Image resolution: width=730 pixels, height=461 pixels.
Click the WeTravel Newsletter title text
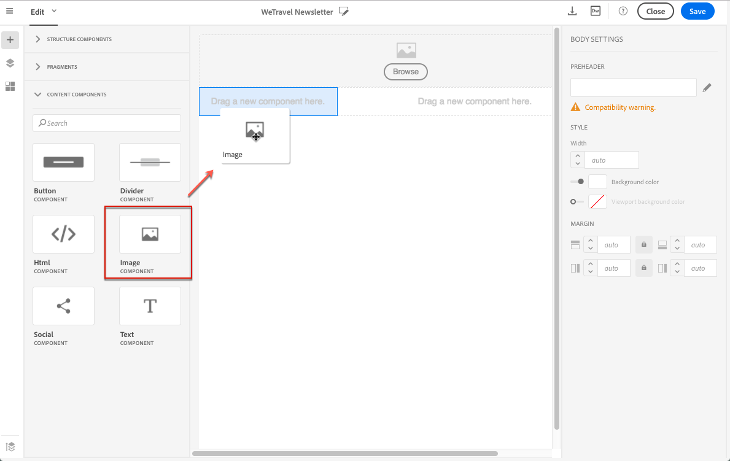(x=297, y=12)
